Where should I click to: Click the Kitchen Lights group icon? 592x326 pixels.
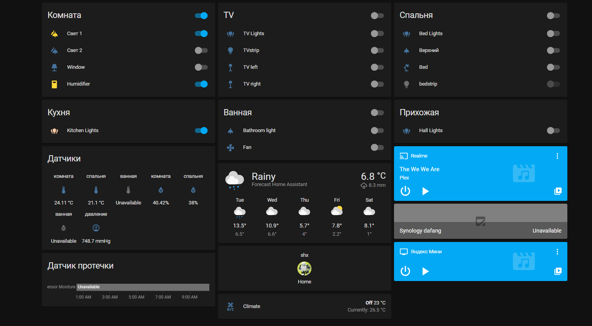(x=54, y=131)
